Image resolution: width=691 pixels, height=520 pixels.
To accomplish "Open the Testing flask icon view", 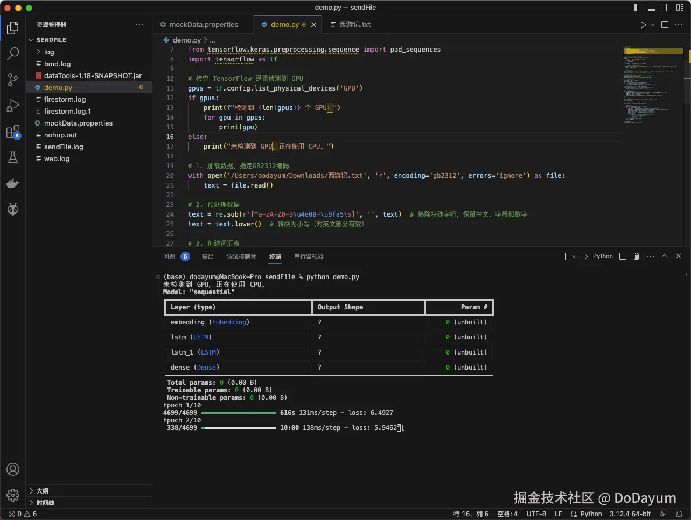I will point(13,157).
